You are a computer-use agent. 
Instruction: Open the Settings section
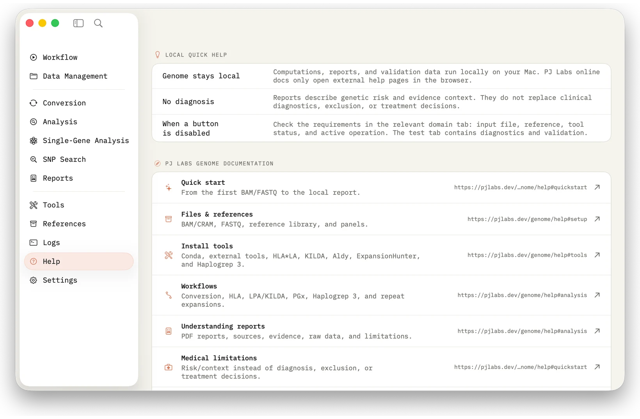coord(79,280)
